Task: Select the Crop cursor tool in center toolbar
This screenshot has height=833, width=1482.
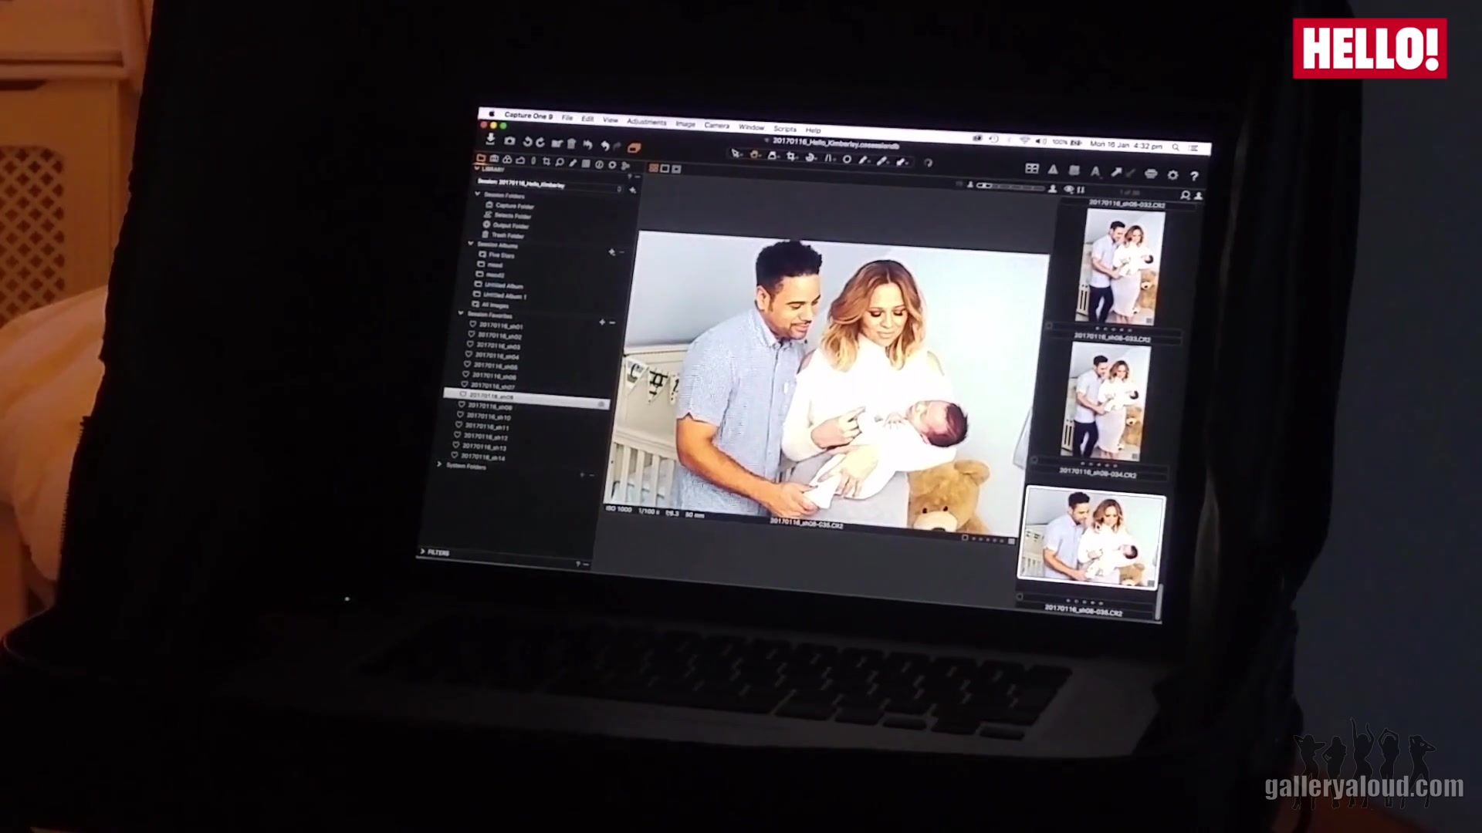Action: click(792, 157)
